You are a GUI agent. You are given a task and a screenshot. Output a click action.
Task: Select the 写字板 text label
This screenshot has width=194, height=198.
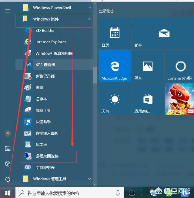pos(41,145)
